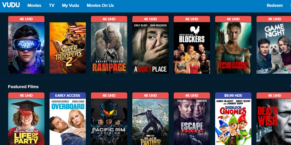
Task: Open Movies On Us section
Action: pos(100,6)
